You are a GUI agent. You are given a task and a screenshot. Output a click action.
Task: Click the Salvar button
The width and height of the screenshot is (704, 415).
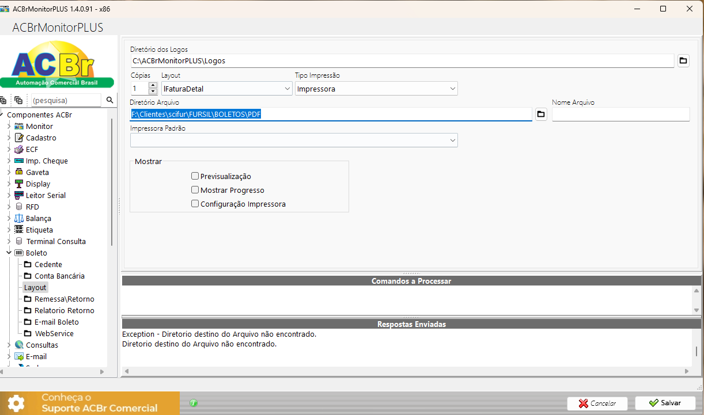click(x=665, y=403)
